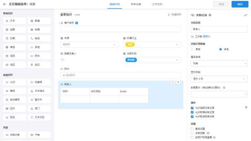This screenshot has width=251, height=141.
Task: Add a 自动编号 auto-number control
Action: click(15, 100)
